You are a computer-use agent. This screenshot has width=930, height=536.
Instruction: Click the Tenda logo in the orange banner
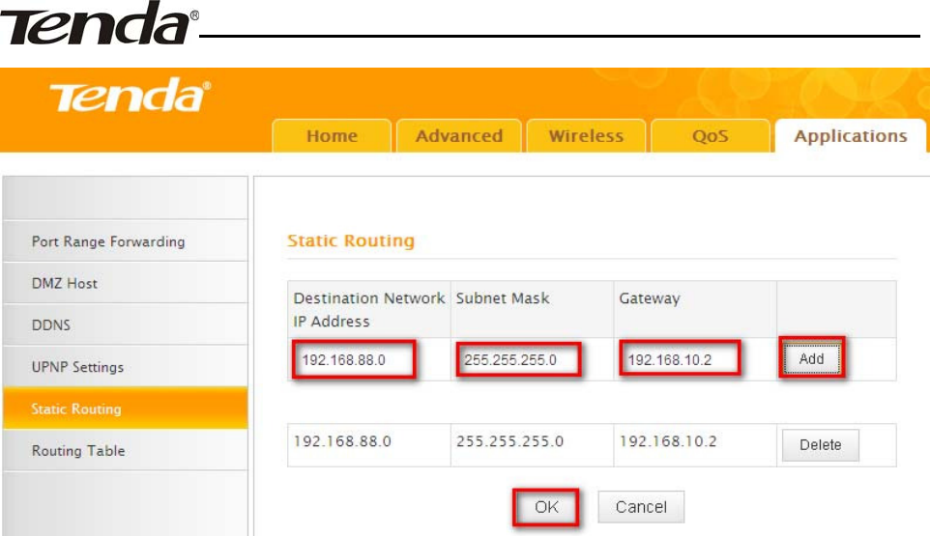(130, 96)
